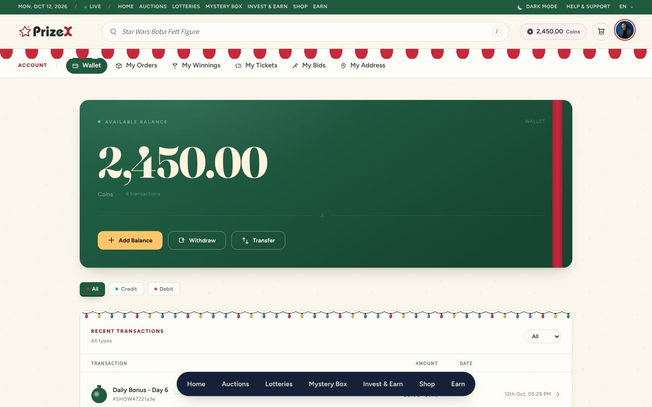Open the user profile avatar
The height and width of the screenshot is (407, 652).
pos(625,30)
